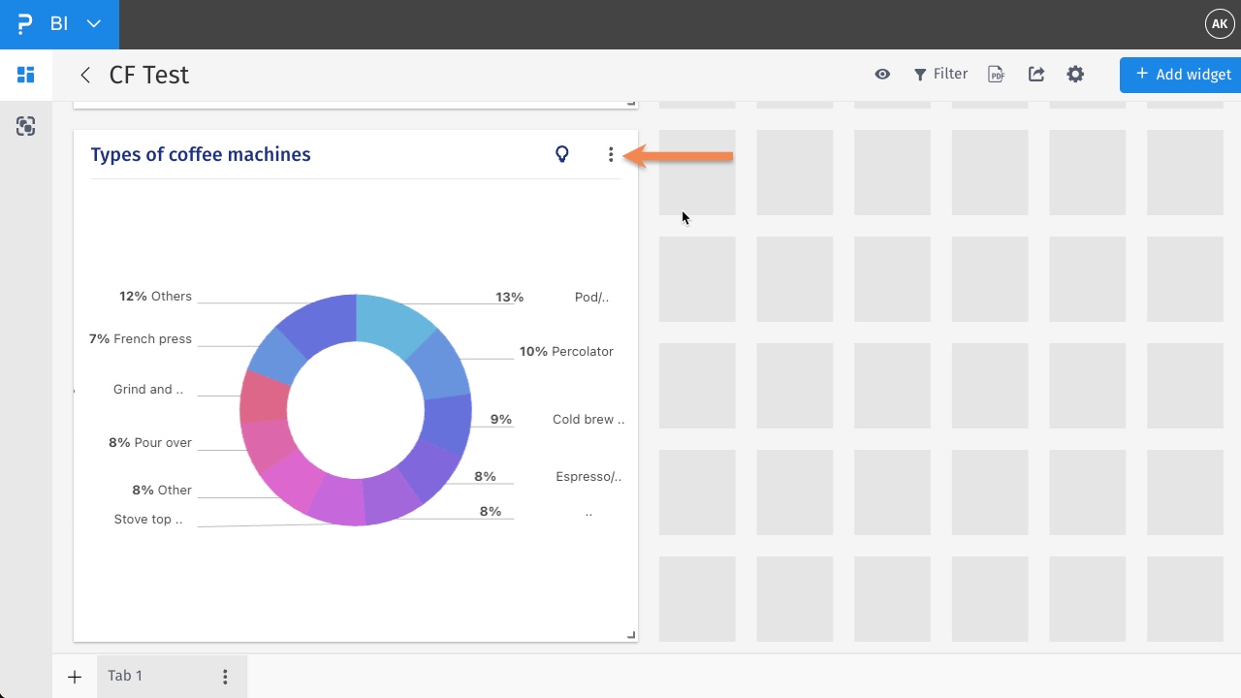Open the PDF export option
The image size is (1241, 698).
(x=996, y=74)
